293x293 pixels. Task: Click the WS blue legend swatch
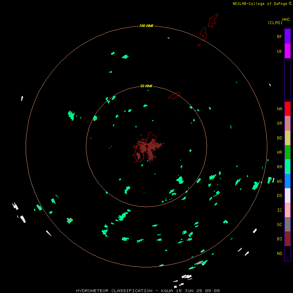(287, 181)
